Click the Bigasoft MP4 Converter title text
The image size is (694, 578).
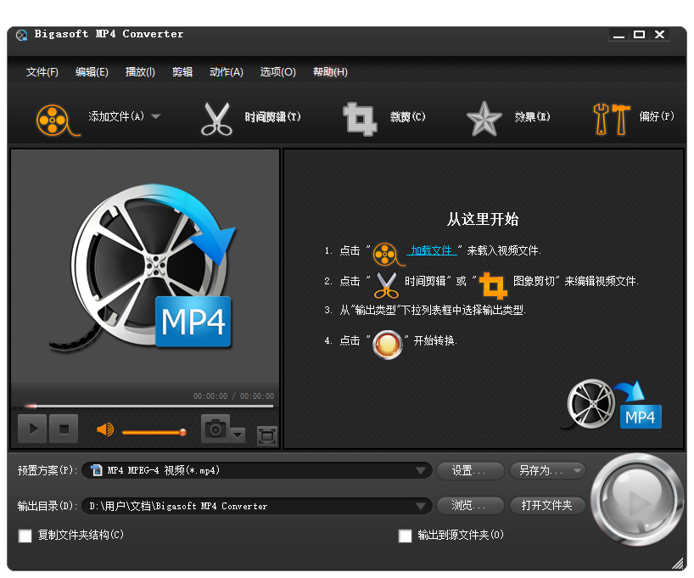click(109, 34)
